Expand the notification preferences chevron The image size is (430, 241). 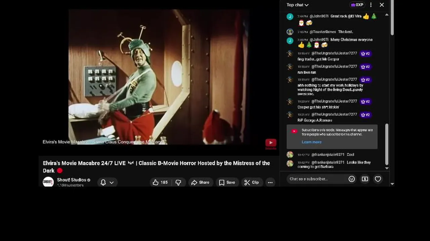[x=112, y=182]
